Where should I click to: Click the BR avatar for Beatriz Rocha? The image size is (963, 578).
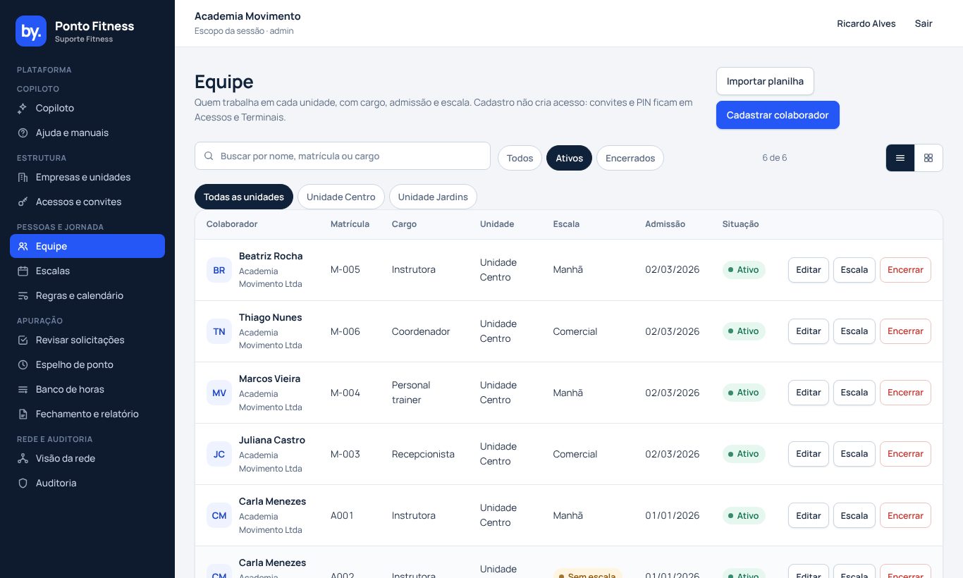(219, 270)
